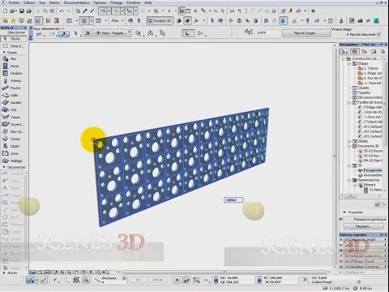389x292 pixels.
Task: Select the Mur wall tool
Action: (14, 58)
